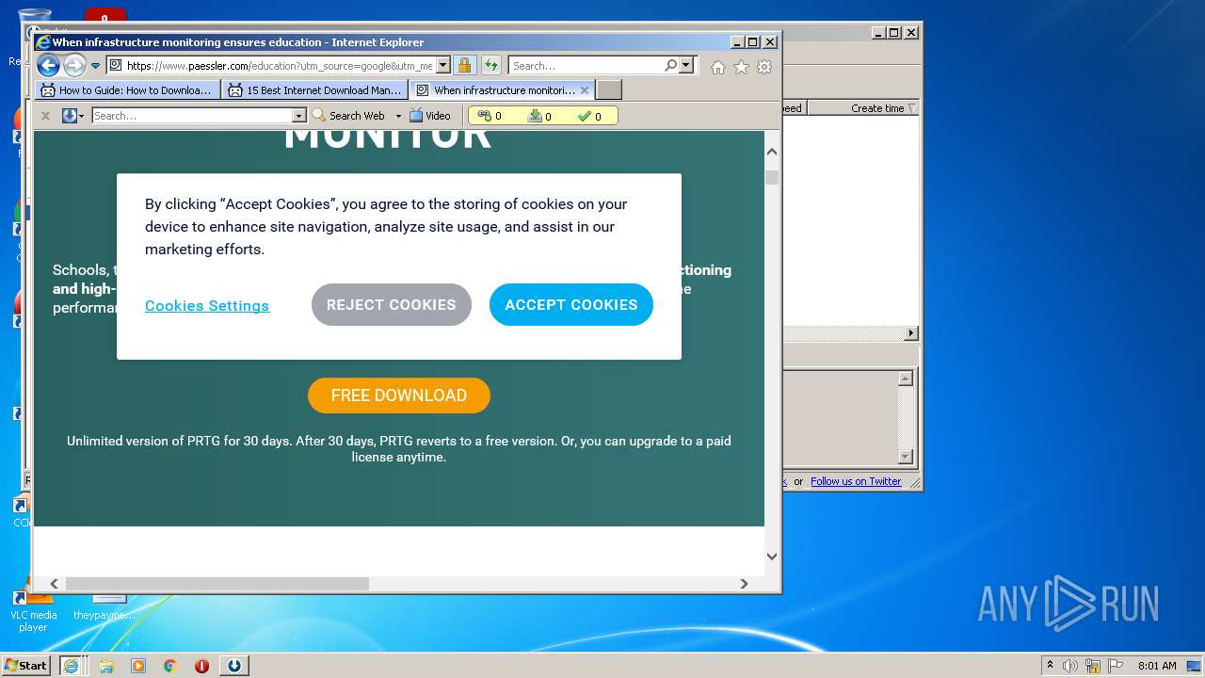Image resolution: width=1205 pixels, height=678 pixels.
Task: Click the magnifier search icon in IE search box
Action: pos(670,66)
